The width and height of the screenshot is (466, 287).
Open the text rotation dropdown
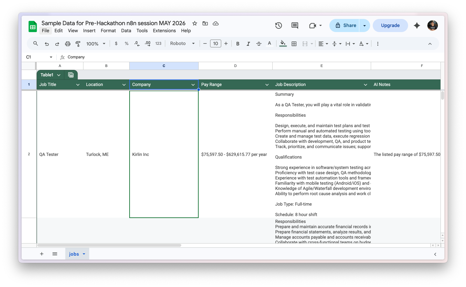[x=364, y=44]
